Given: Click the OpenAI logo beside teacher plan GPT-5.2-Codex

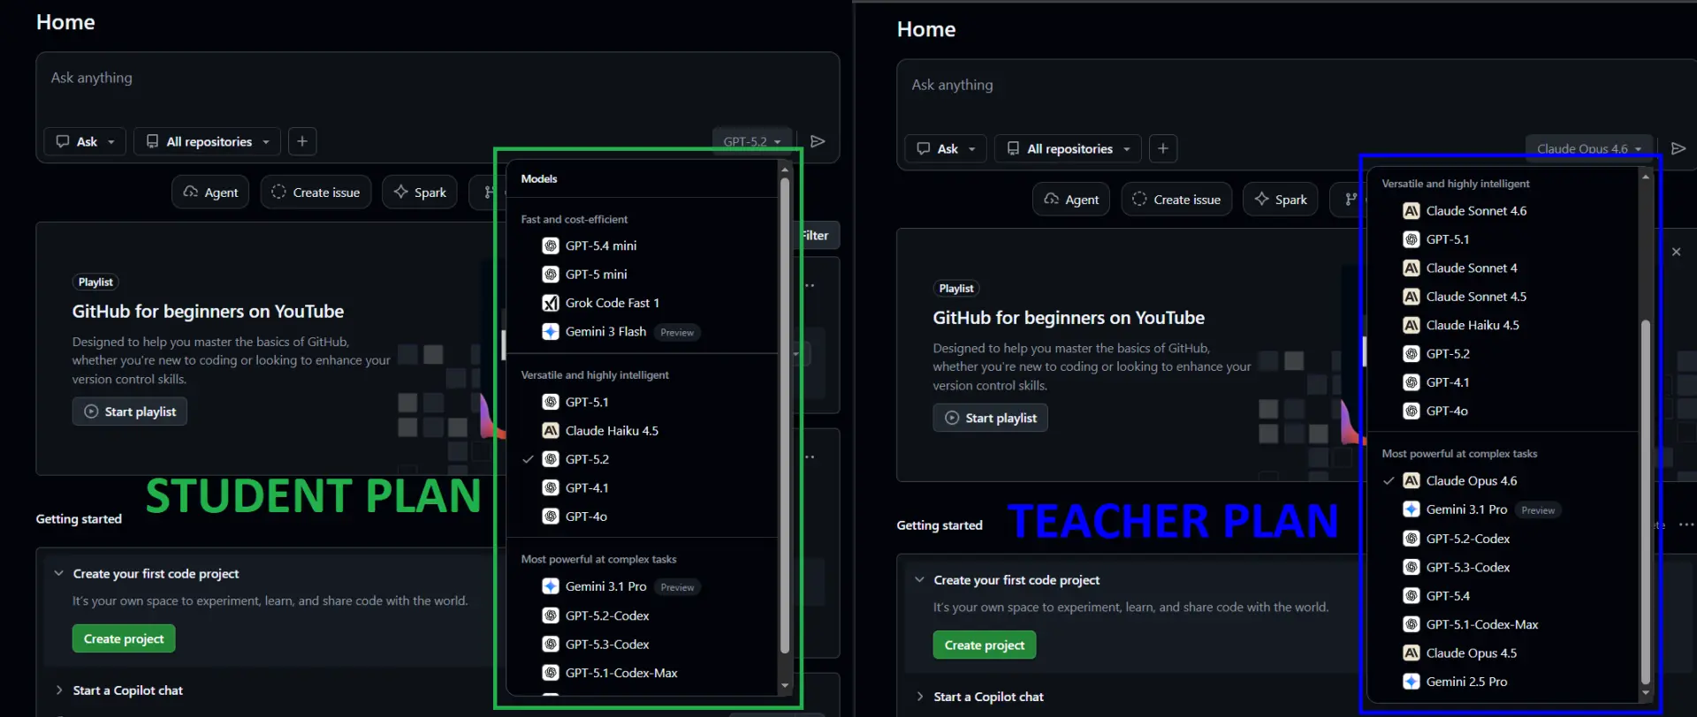Looking at the screenshot, I should 1412,539.
